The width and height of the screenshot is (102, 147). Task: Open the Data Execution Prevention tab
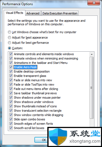pyautogui.click(x=60, y=13)
